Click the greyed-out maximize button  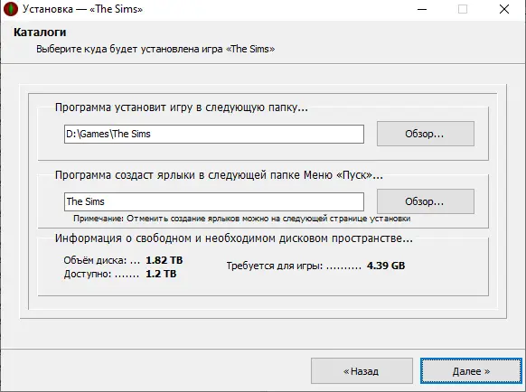(x=463, y=9)
